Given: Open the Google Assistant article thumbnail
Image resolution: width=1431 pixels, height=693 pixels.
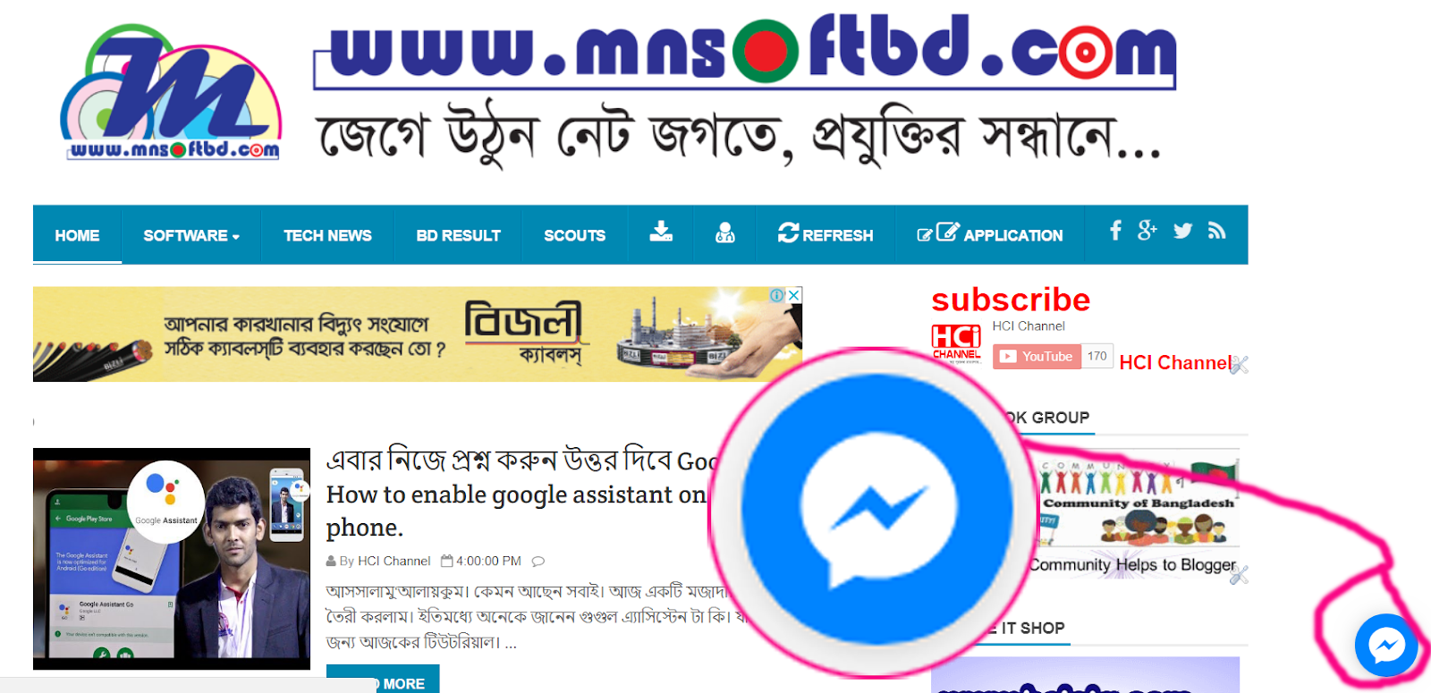Looking at the screenshot, I should point(172,559).
